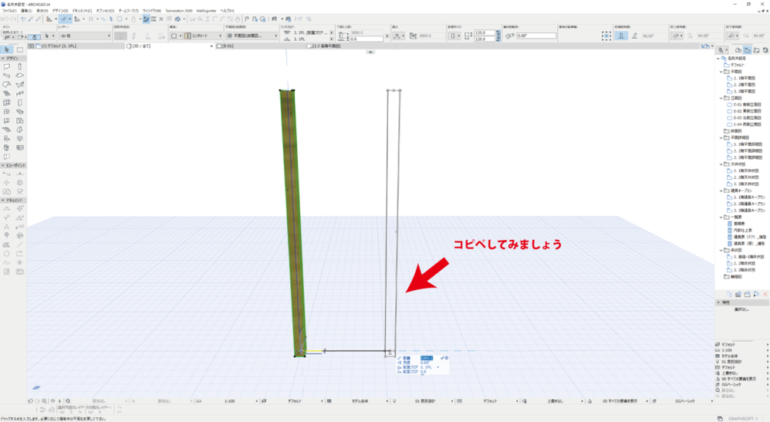770x422 pixels.
Task: Select the Line tool in Document toolbox
Action: coord(19,245)
